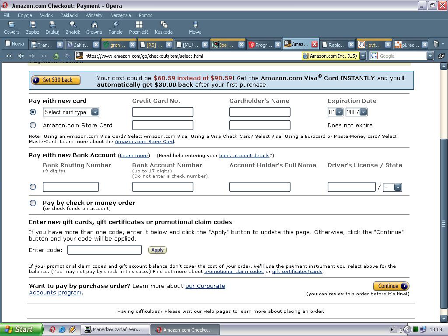Image resolution: width=448 pixels, height=336 pixels.
Task: Open the expiration year 2007 dropdown
Action: click(356, 112)
